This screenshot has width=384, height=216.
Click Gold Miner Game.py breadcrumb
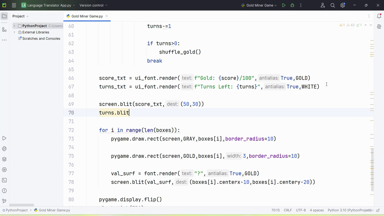pyautogui.click(x=52, y=210)
